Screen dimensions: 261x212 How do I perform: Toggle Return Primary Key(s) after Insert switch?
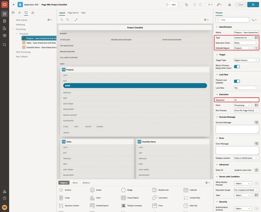coord(237,67)
